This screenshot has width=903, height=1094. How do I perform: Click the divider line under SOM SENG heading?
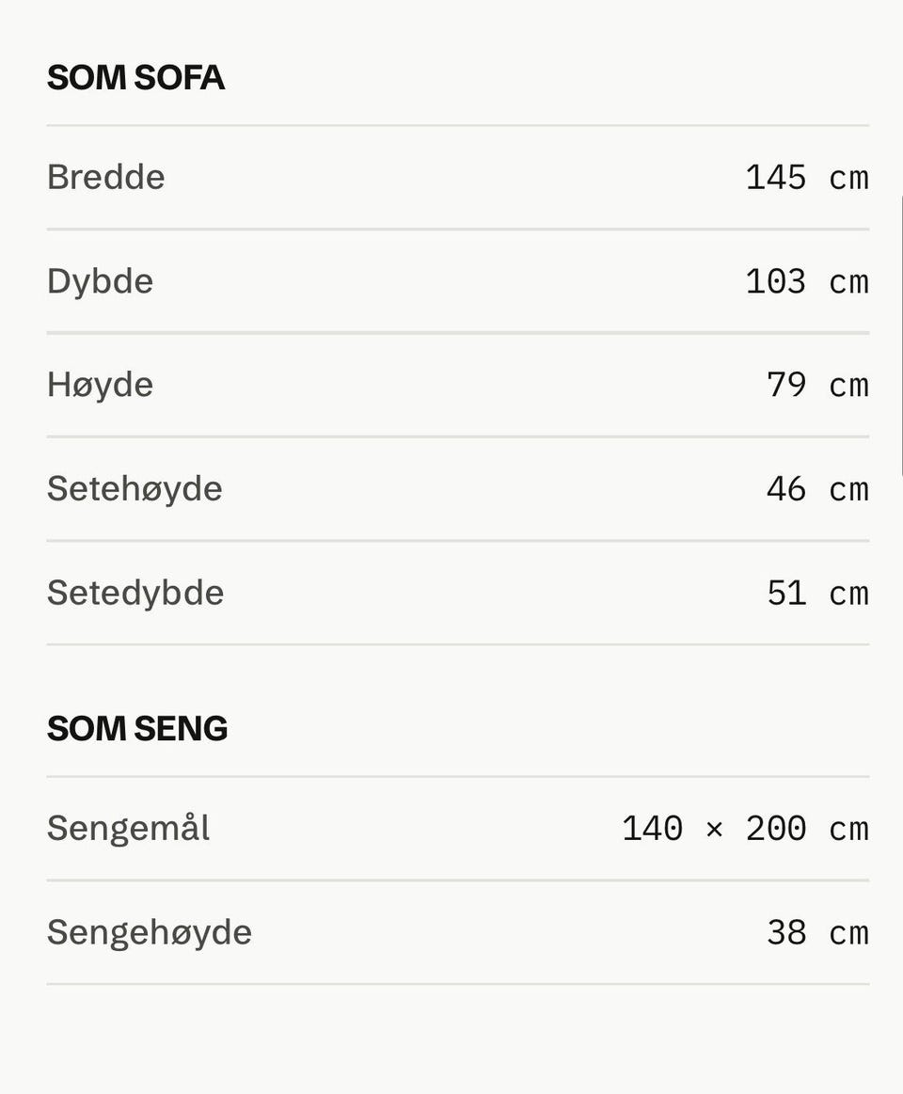[x=458, y=777]
